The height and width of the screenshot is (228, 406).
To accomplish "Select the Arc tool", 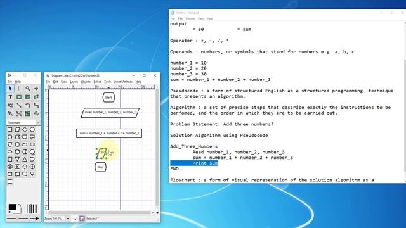I will (x=27, y=105).
